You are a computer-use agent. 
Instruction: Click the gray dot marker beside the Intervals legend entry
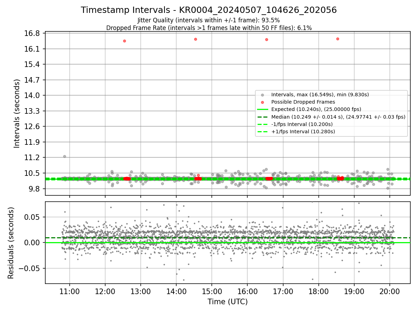[262, 95]
